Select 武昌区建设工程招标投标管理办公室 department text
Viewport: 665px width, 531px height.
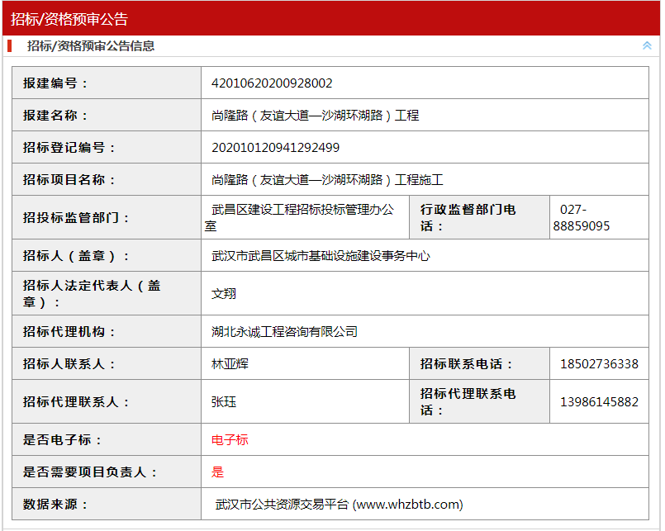[x=299, y=217]
